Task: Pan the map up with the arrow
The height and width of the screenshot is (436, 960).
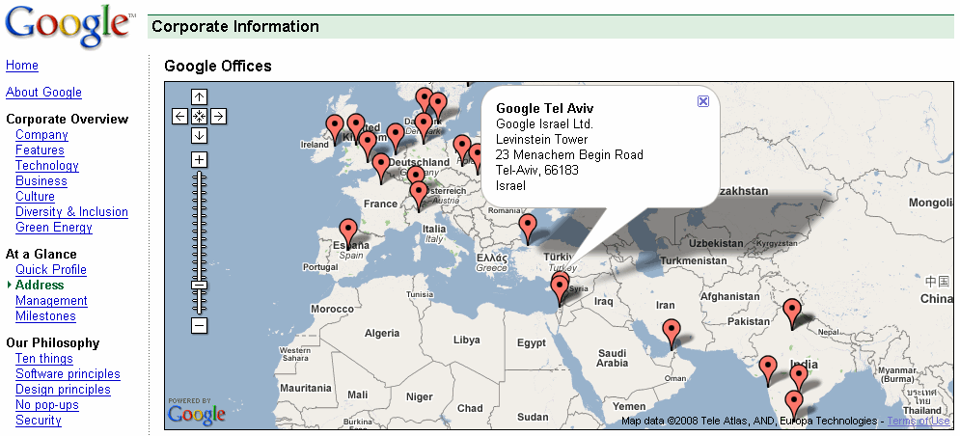Action: [x=199, y=96]
